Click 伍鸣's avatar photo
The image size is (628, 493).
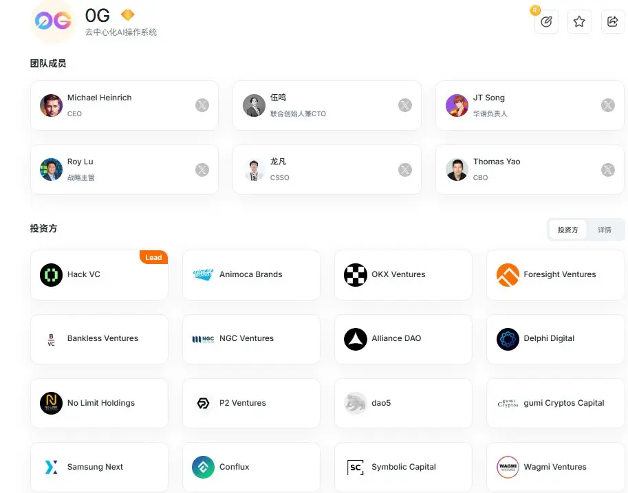(x=254, y=105)
